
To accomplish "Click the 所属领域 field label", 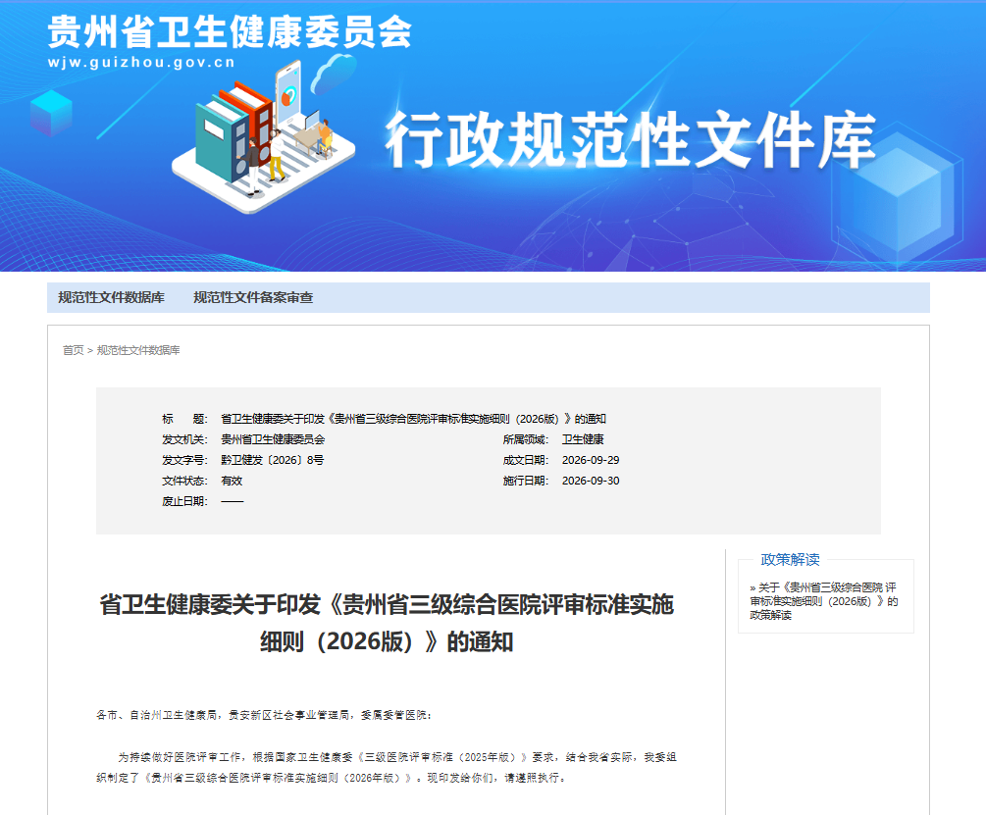I will (526, 439).
